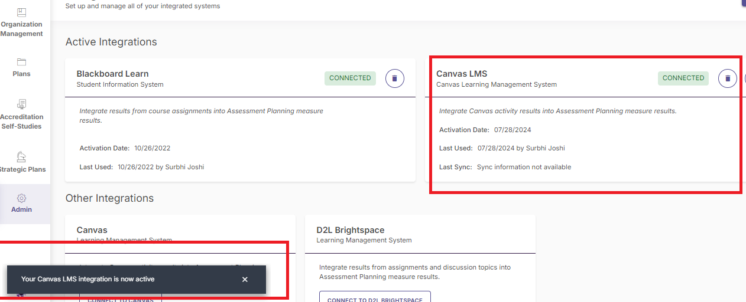Dismiss the Canvas LMS active notification
Viewport: 746px width, 302px height.
click(245, 280)
